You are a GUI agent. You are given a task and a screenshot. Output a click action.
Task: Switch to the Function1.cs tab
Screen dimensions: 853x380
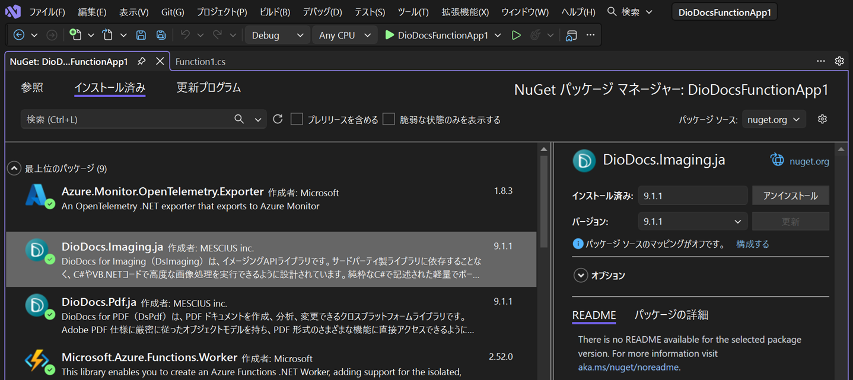(200, 61)
